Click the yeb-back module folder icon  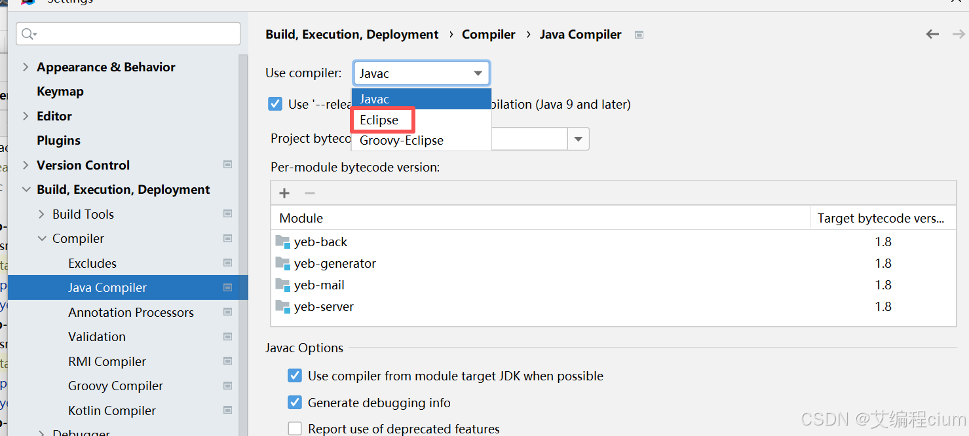pyautogui.click(x=283, y=242)
